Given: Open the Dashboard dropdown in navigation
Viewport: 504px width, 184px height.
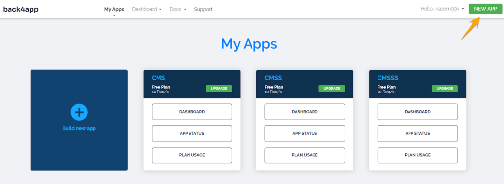Looking at the screenshot, I should 147,9.
